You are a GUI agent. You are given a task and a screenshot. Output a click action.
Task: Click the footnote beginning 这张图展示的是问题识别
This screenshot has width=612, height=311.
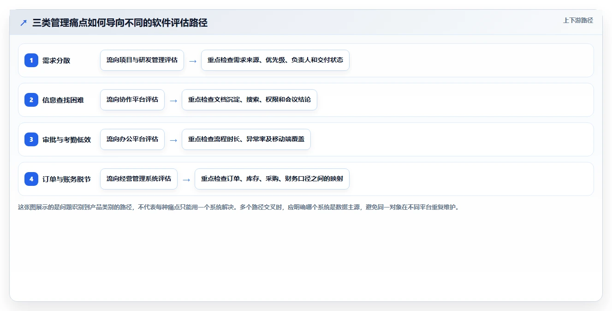pyautogui.click(x=238, y=207)
